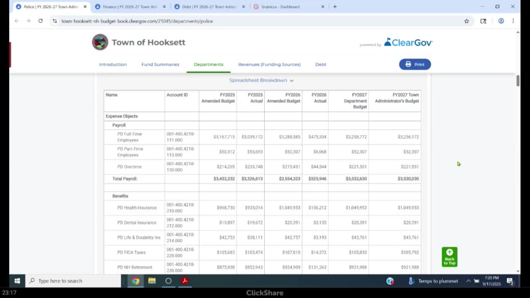530x298 pixels.
Task: Click the PD NH Retirement row label
Action: click(135, 267)
